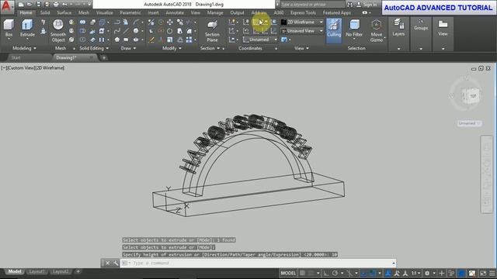Viewport: 497px width, 279px height.
Task: Click the status bar customization menu icon
Action: 492,273
